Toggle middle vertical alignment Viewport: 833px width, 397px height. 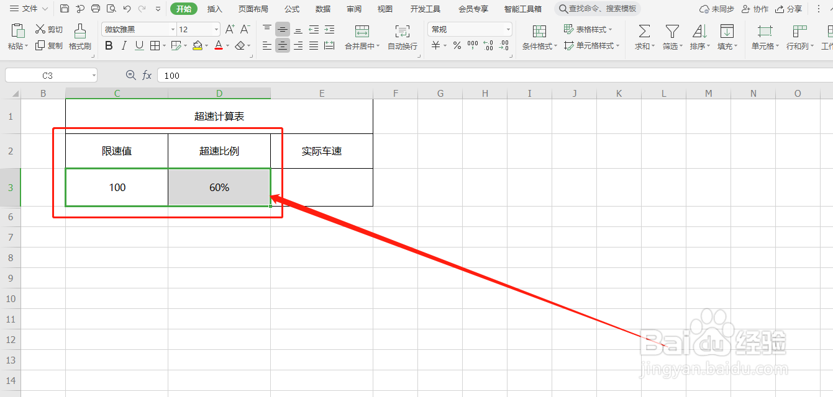tap(283, 29)
